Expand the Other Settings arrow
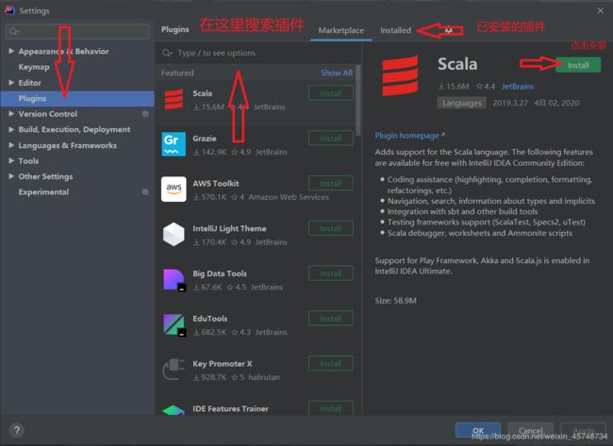Viewport: 613px width, 446px height. [11, 176]
